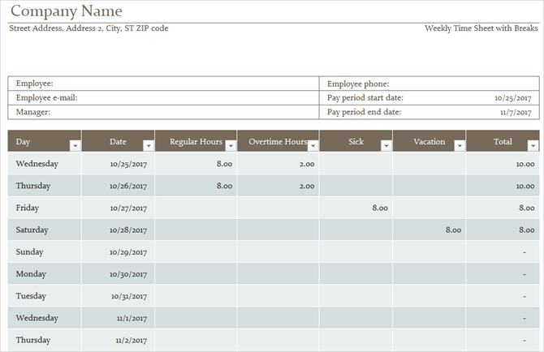Open the Date column filter dropdown
Image resolution: width=544 pixels, height=352 pixels.
pyautogui.click(x=148, y=146)
